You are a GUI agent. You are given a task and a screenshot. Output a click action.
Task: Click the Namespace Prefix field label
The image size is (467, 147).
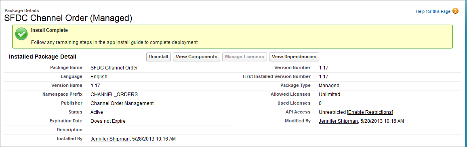63,94
